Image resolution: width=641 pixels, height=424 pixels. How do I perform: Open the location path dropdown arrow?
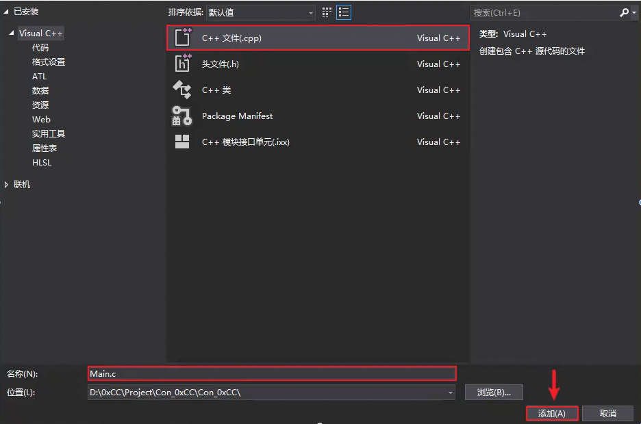click(x=450, y=393)
